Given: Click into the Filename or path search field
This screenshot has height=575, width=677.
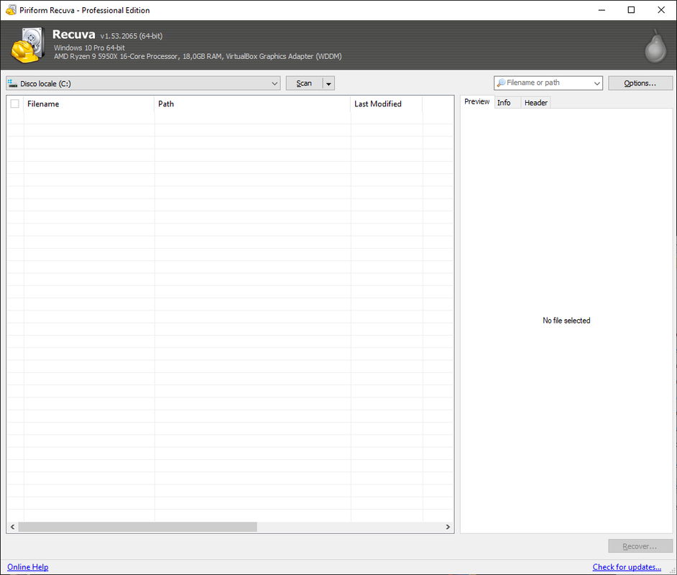Looking at the screenshot, I should tap(547, 83).
